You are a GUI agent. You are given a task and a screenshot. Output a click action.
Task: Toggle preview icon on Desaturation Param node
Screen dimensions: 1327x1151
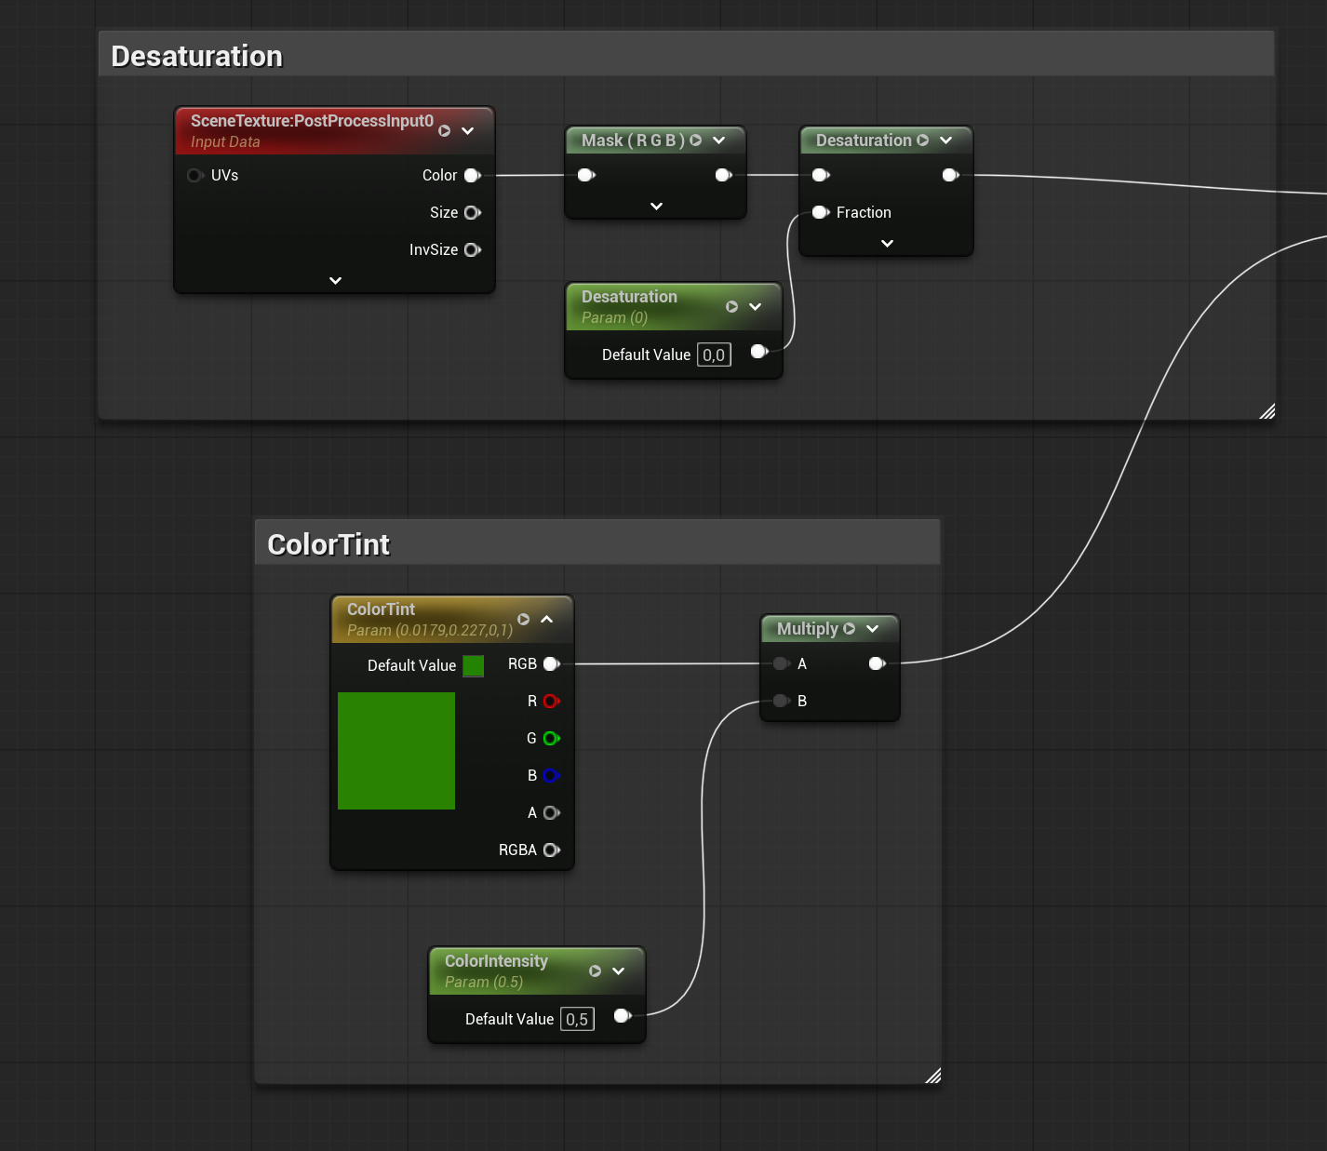point(731,307)
